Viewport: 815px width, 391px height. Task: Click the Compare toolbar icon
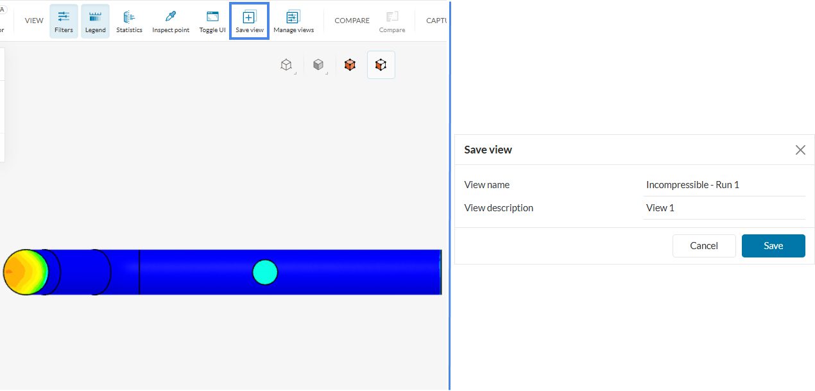pyautogui.click(x=392, y=21)
